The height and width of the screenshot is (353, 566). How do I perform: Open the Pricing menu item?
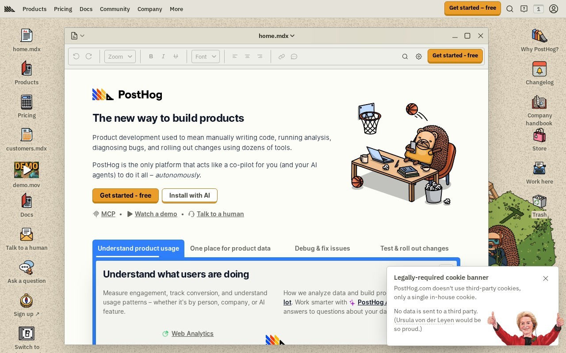[x=63, y=9]
